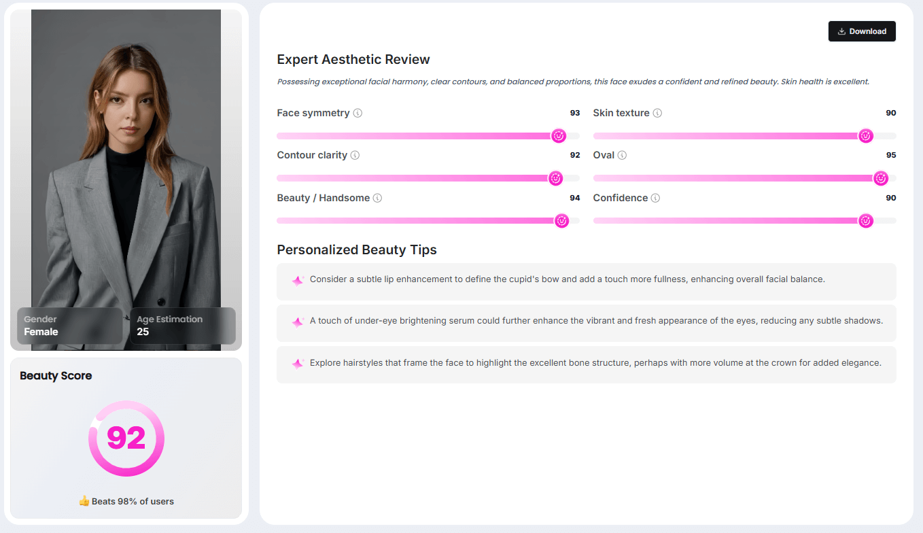Click the uploaded portrait photo

point(126,156)
